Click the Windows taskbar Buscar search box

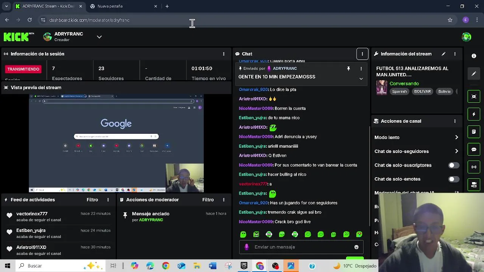pos(60,266)
